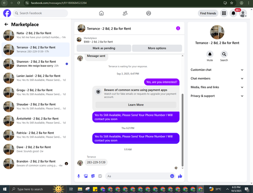Open the Facebook home icon
Image resolution: width=253 pixels, height=193 pixels.
click(101, 13)
